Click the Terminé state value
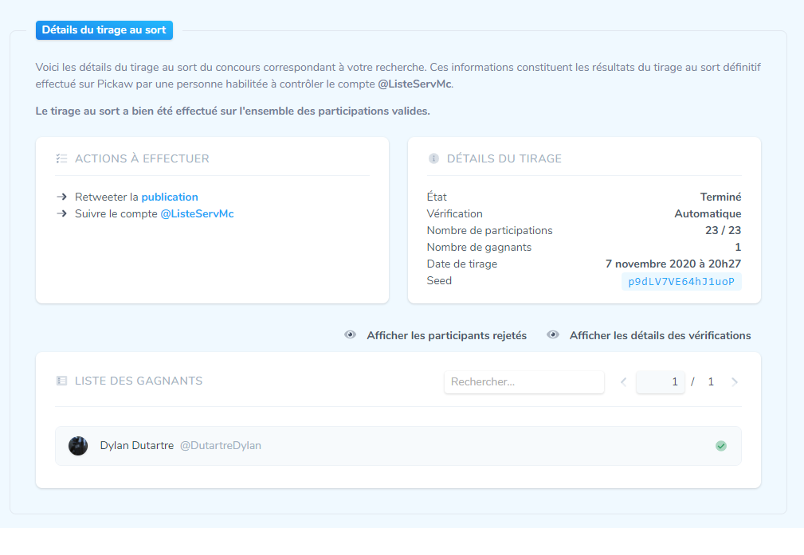 click(720, 197)
